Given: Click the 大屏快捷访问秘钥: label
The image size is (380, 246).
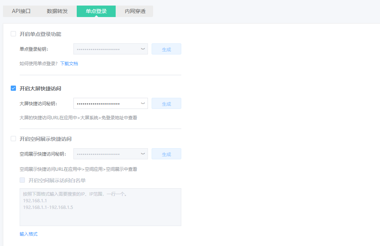Looking at the screenshot, I should (39, 104).
